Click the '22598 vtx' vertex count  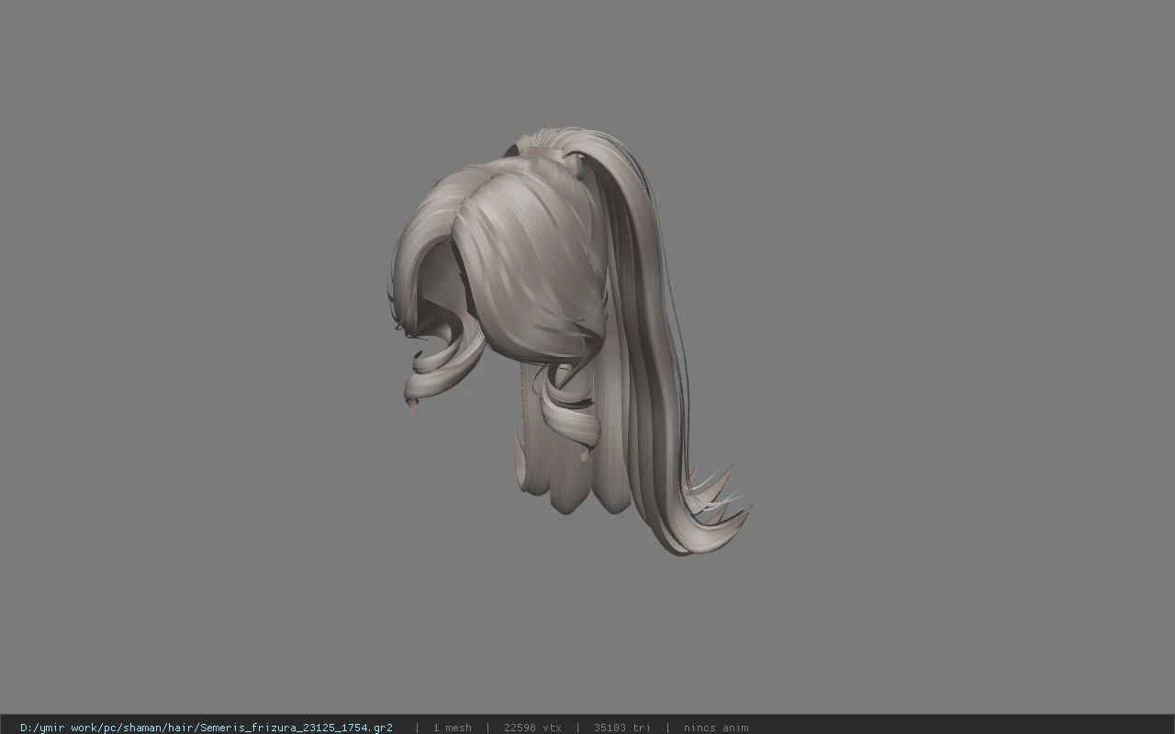[532, 728]
